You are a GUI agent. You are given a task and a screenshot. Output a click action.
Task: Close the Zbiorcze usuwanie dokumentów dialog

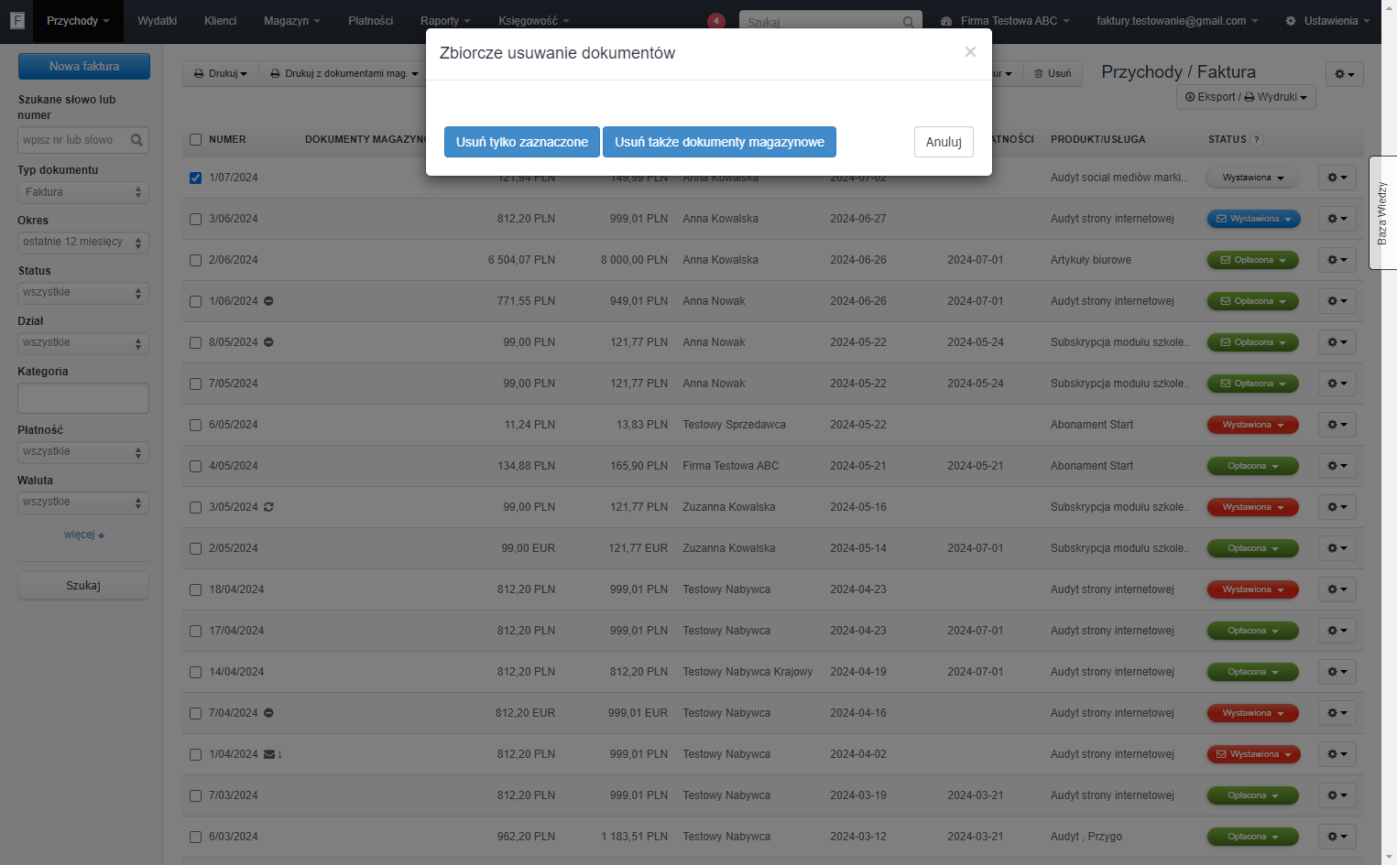(970, 52)
